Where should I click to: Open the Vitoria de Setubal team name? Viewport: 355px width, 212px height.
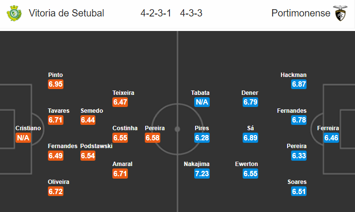click(x=66, y=13)
